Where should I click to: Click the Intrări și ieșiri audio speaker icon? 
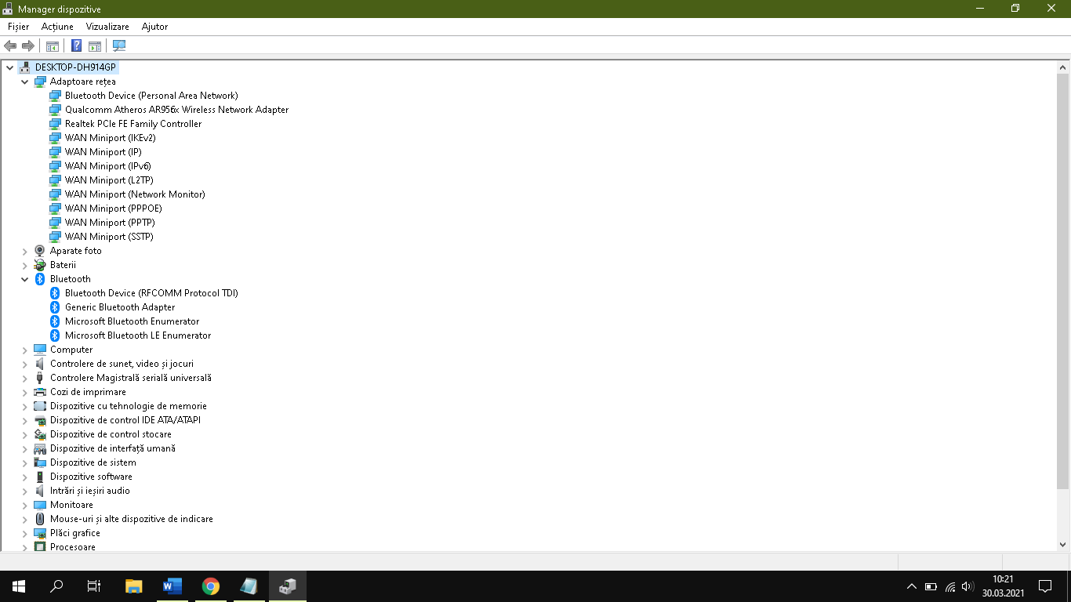tap(40, 491)
